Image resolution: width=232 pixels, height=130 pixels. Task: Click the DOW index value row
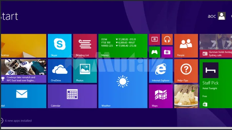point(119,39)
